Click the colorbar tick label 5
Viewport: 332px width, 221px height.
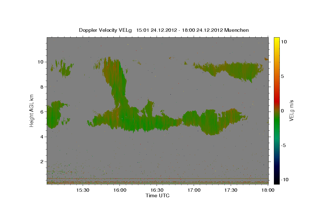(282, 76)
